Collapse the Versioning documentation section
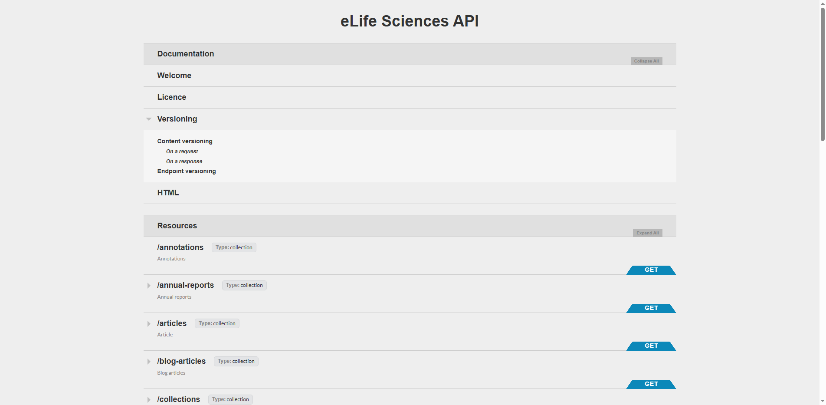826x405 pixels. coord(177,119)
